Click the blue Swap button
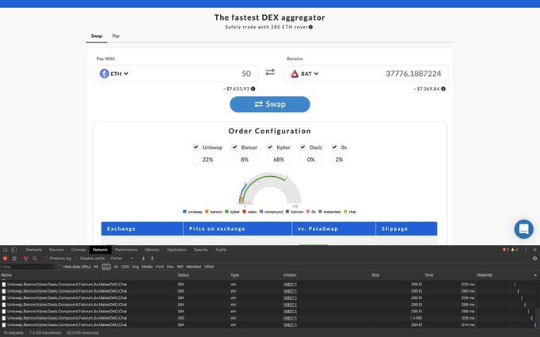This screenshot has width=540, height=337. pos(270,104)
